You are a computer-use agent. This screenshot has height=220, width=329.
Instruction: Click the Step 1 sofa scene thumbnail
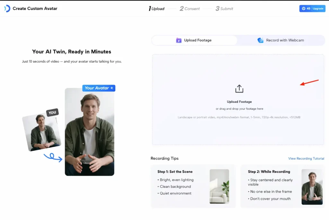pos(219,187)
